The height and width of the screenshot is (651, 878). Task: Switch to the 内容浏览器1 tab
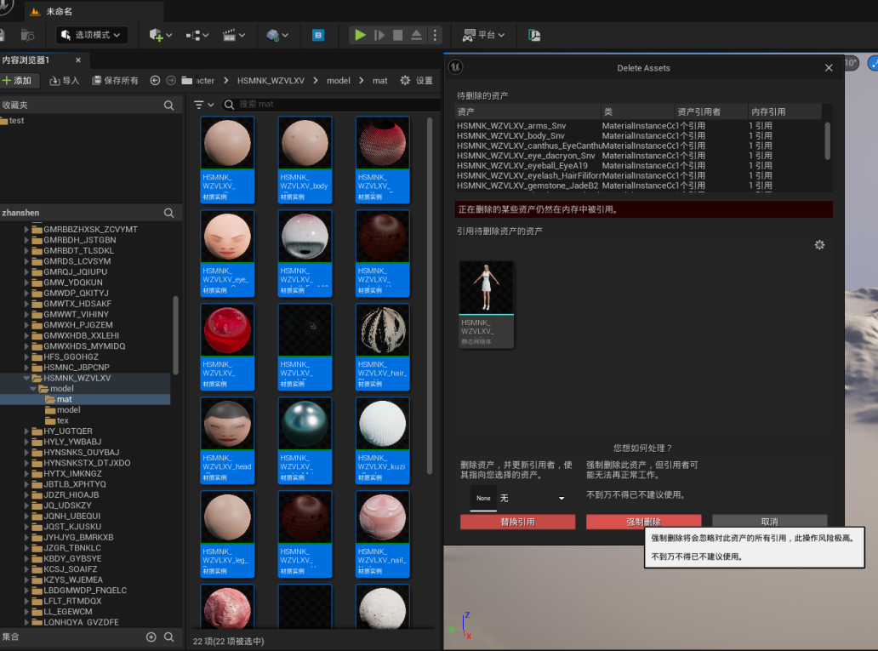coord(27,60)
